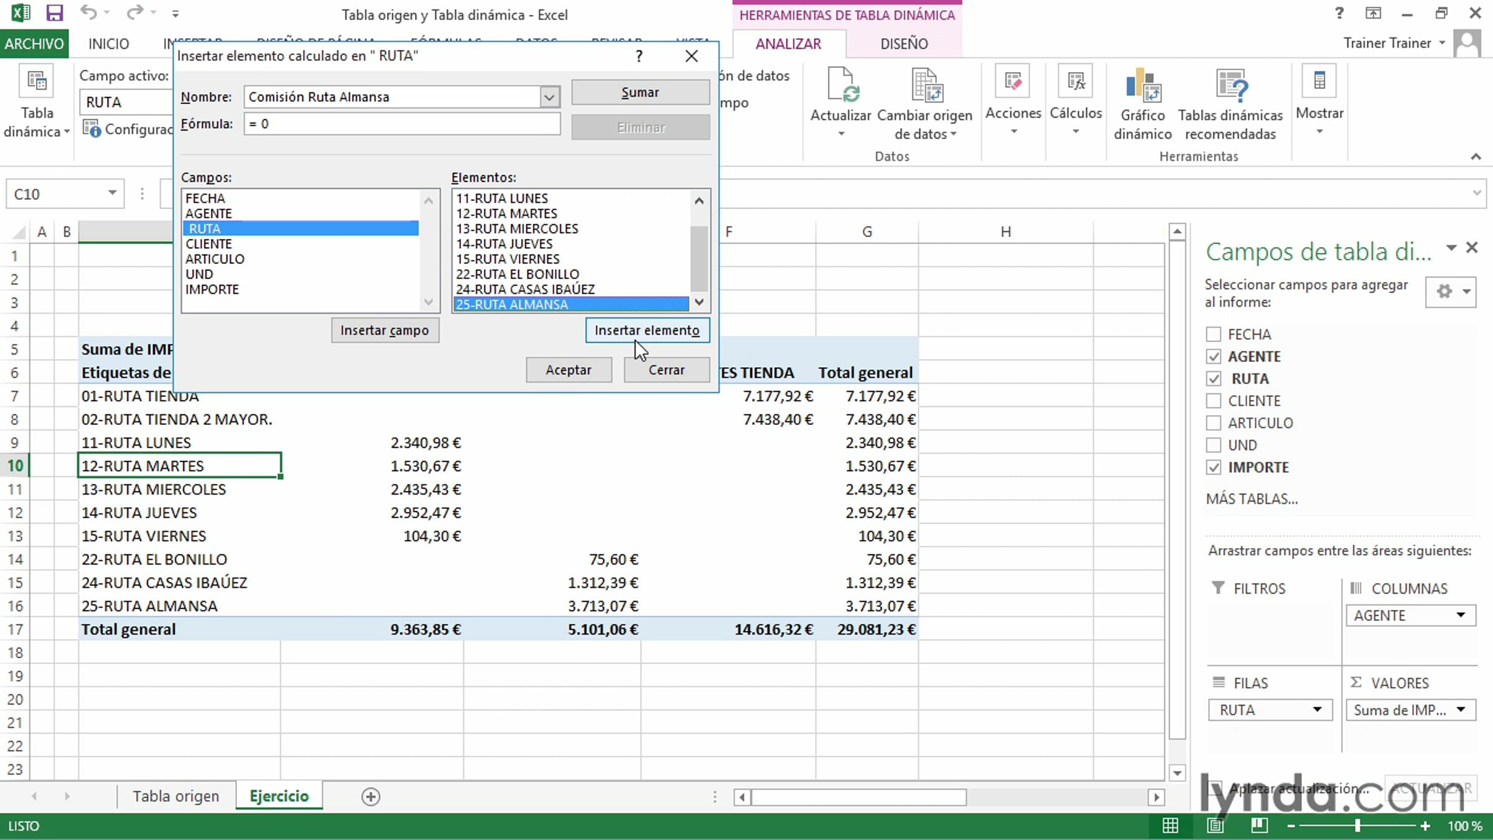Click the Cerrar button

pos(666,370)
